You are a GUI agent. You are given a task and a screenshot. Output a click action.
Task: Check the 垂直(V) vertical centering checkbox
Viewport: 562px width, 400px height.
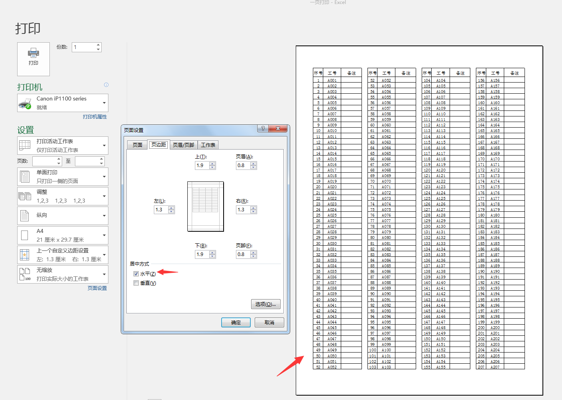[x=136, y=283]
